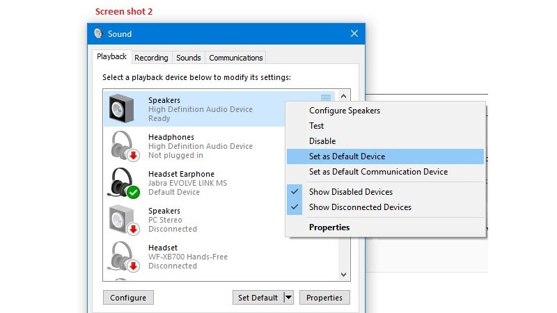Open Properties from the context menu
Screen dimensions: 557x313
[386, 227]
